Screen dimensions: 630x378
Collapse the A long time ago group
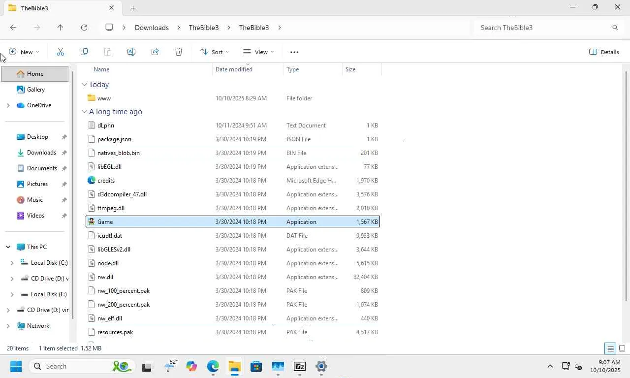(x=84, y=112)
